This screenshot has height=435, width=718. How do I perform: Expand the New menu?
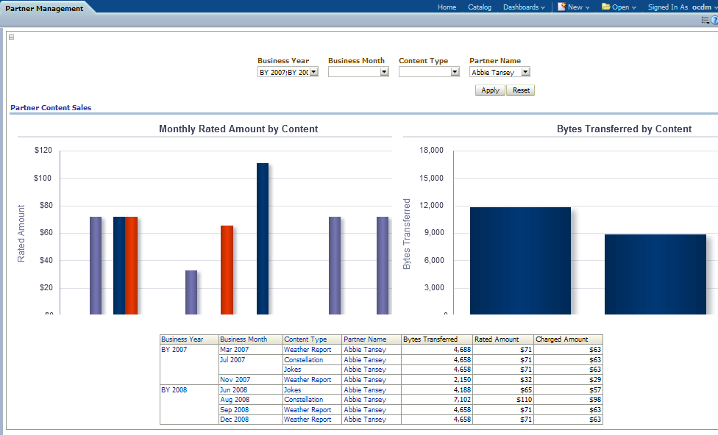578,7
